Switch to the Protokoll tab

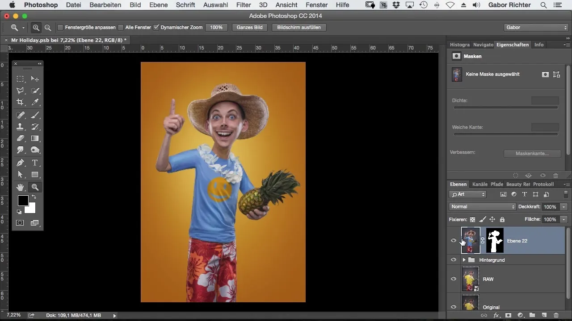pos(543,184)
